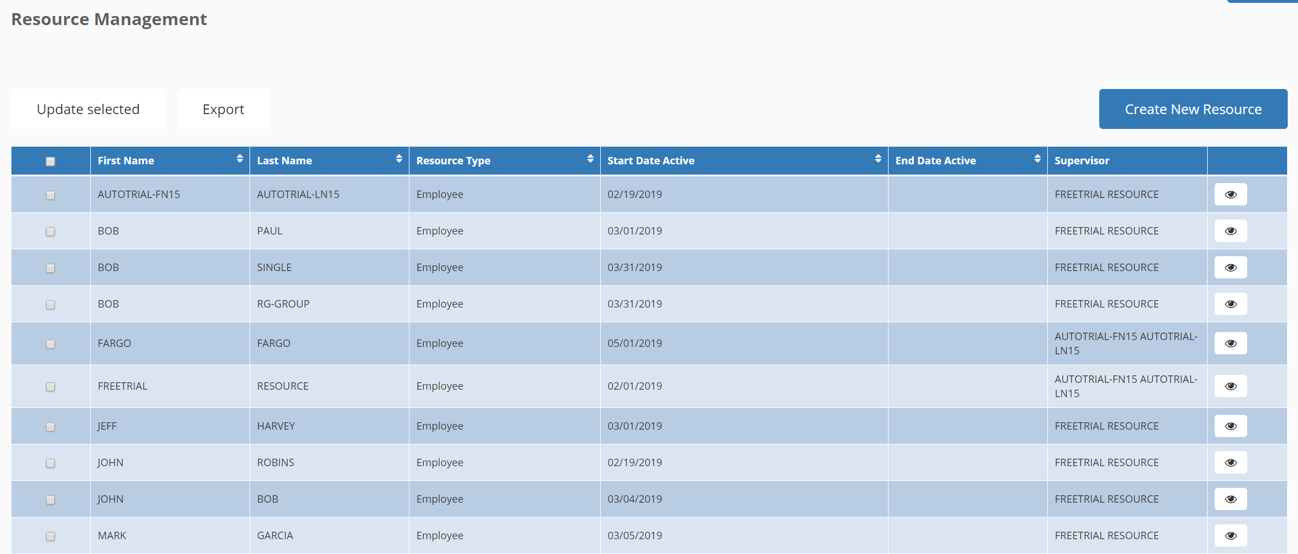Toggle the select-all checkbox in table header
This screenshot has width=1298, height=554.
click(50, 161)
